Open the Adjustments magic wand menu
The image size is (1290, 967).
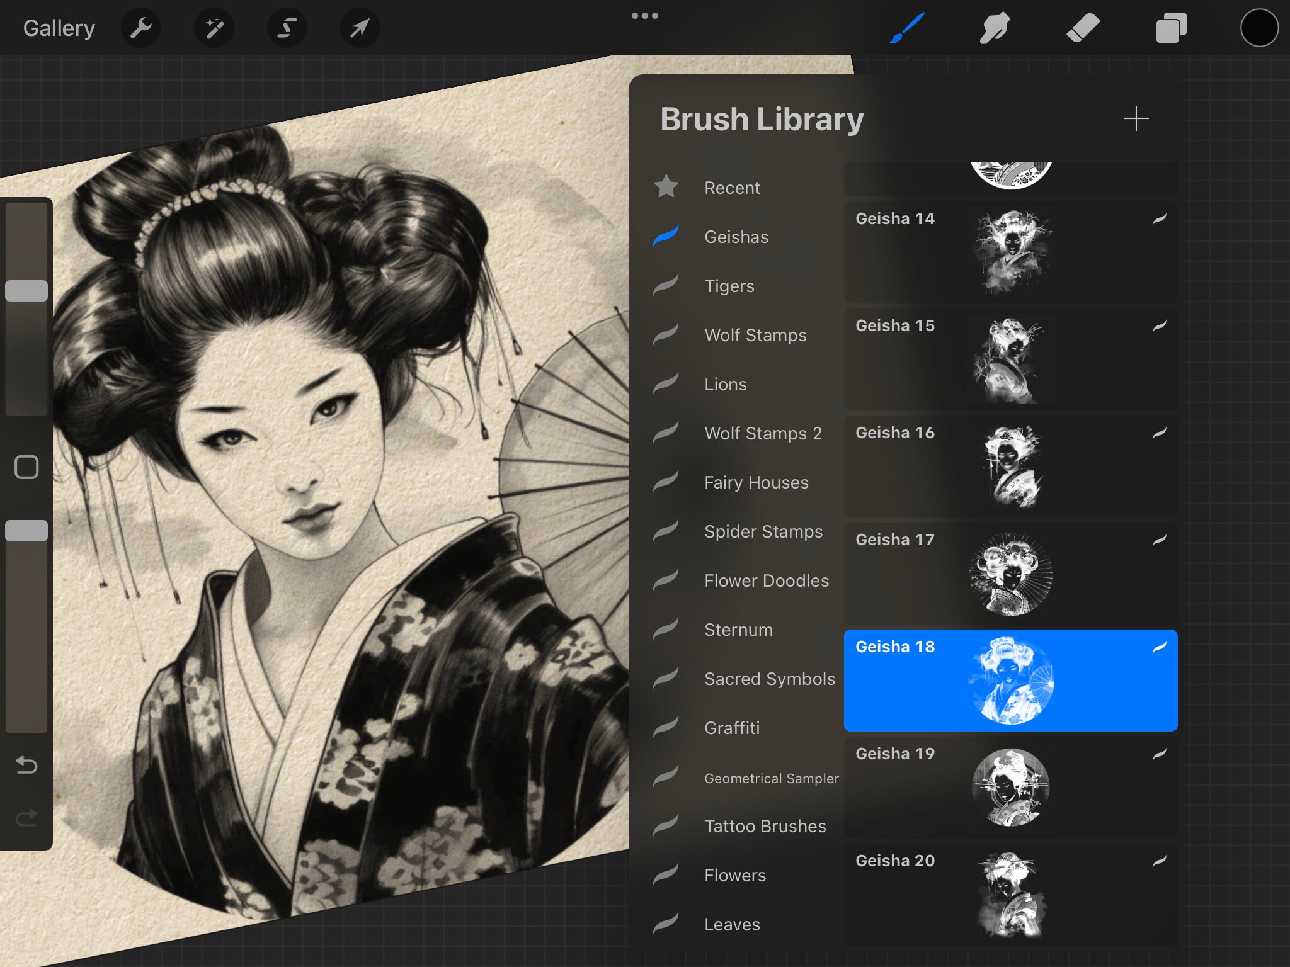pyautogui.click(x=214, y=28)
